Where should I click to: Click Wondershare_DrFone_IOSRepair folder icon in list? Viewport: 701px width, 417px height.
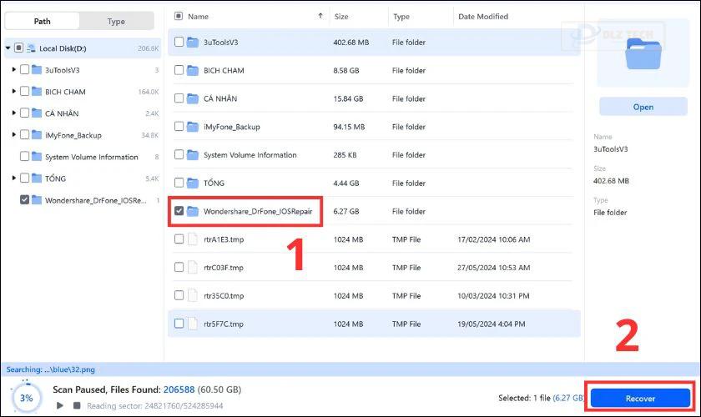(193, 211)
